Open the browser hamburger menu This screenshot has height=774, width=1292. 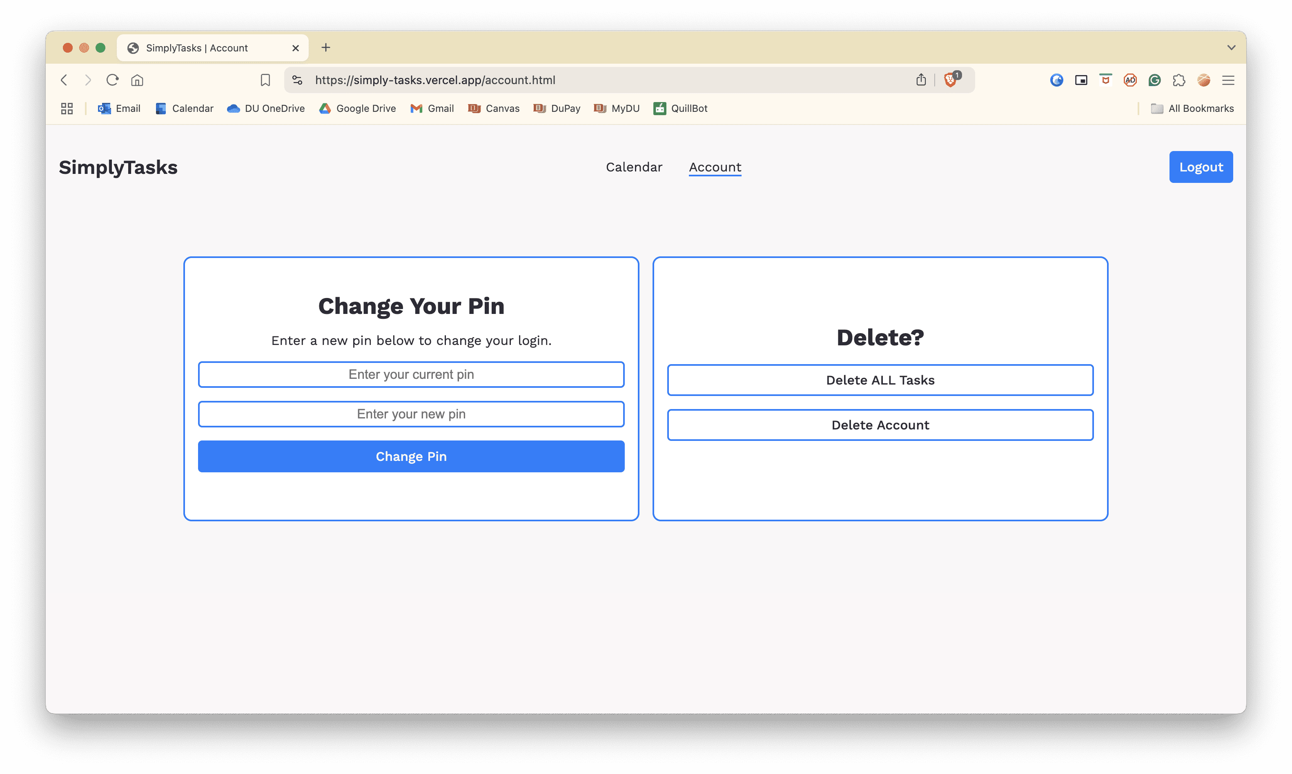(1228, 80)
